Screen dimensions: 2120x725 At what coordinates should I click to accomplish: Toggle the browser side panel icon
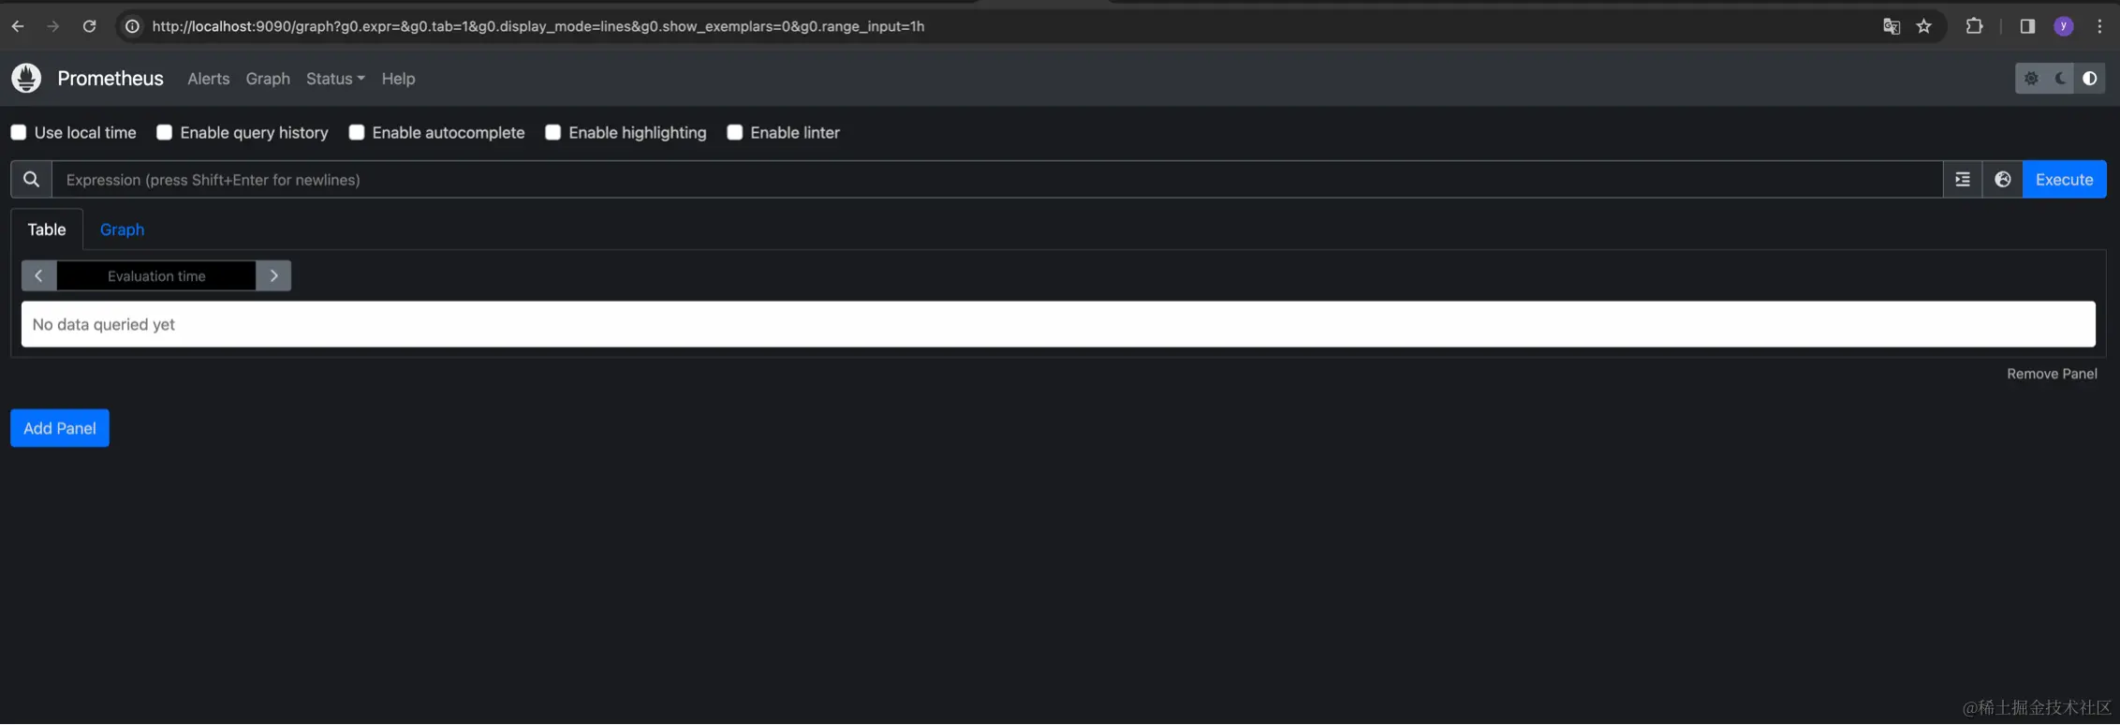2027,26
